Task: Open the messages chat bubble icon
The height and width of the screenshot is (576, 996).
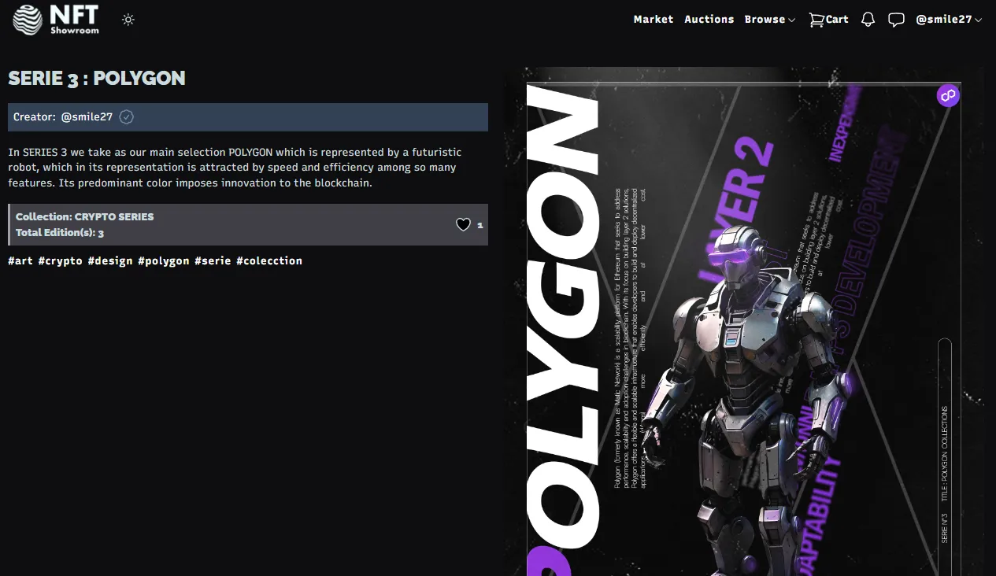Action: click(896, 20)
